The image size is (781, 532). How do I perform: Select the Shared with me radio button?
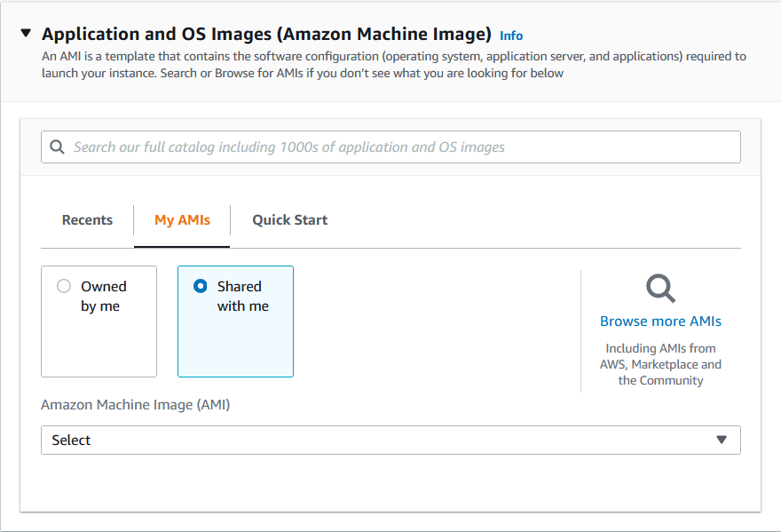click(201, 286)
